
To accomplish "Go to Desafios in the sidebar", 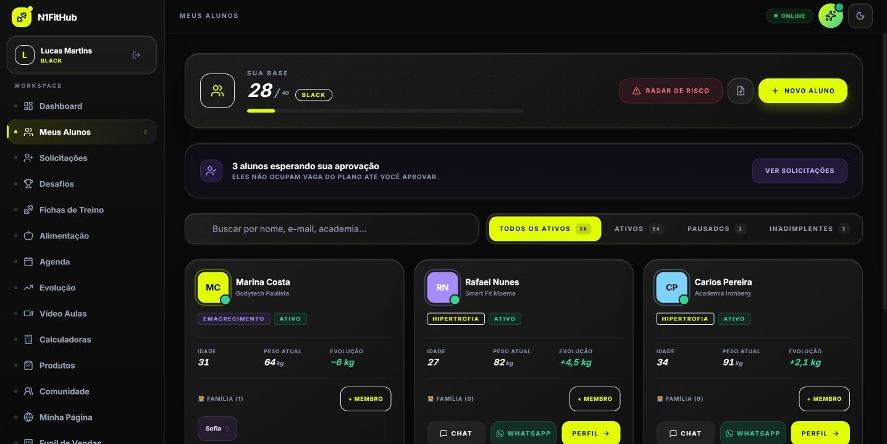I will point(82,184).
